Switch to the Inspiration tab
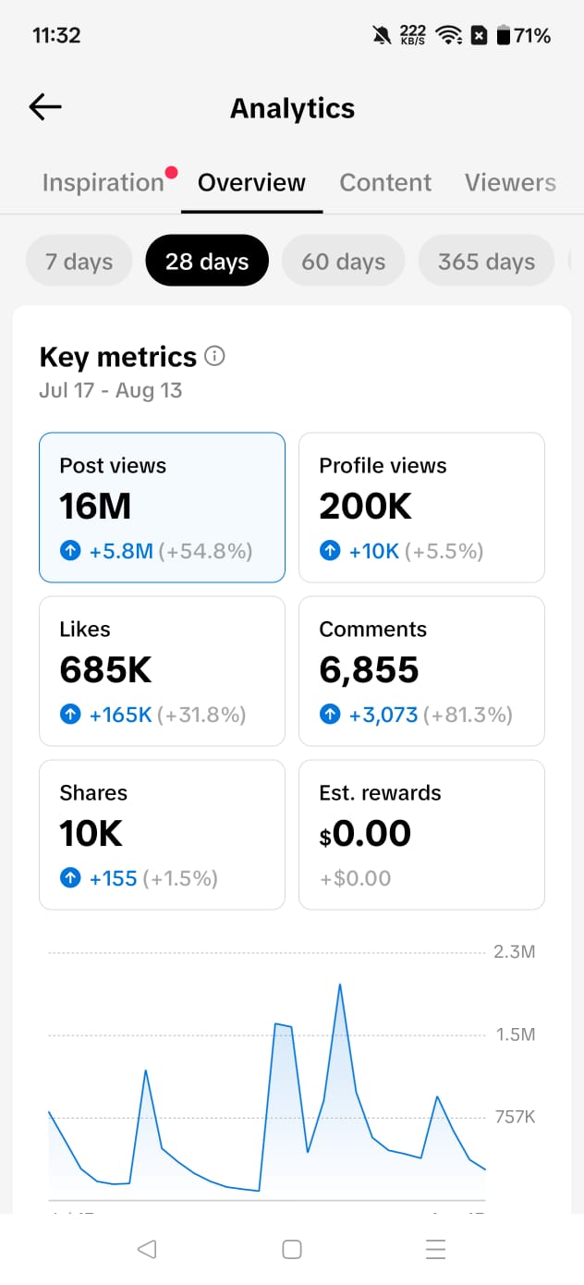The image size is (584, 1285). [103, 183]
